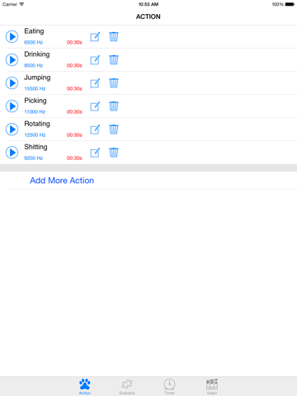The height and width of the screenshot is (396, 297).
Task: Click the 12500 Hz frequency value
Action: coord(35,134)
